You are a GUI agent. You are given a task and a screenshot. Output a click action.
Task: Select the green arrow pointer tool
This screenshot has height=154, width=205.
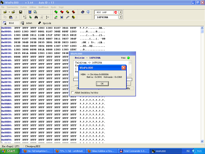coord(30,17)
